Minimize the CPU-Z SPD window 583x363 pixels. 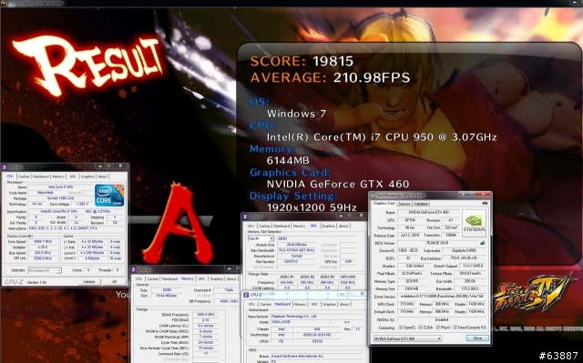[x=341, y=216]
